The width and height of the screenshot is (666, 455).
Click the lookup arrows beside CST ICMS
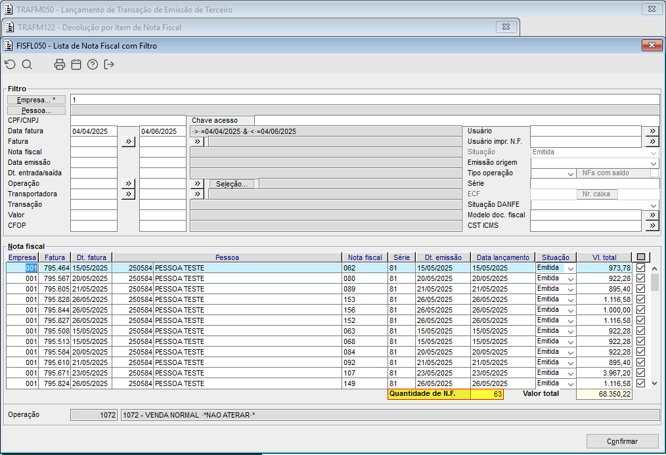[652, 226]
